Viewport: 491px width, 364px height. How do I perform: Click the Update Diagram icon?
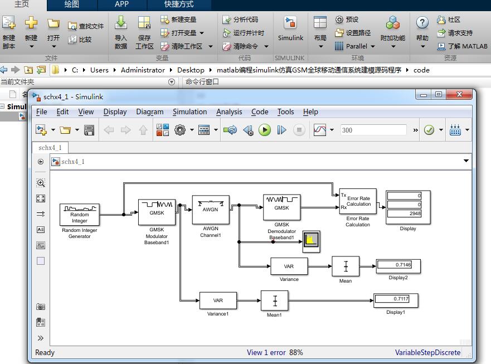coord(230,130)
